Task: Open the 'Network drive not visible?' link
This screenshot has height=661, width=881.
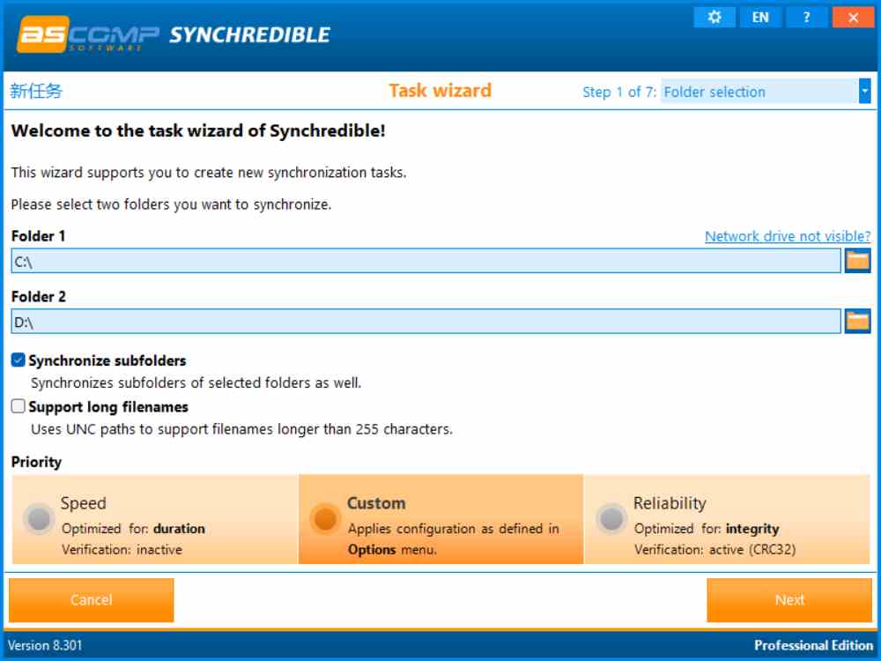Action: pos(788,236)
